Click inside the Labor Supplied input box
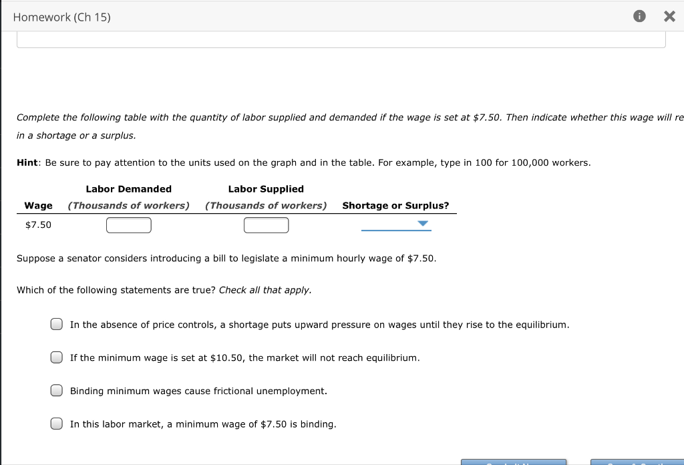The image size is (684, 465). tap(266, 224)
